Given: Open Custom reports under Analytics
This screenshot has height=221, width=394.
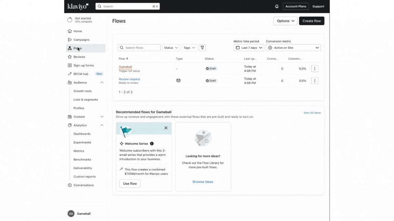Looking at the screenshot, I should (x=84, y=177).
